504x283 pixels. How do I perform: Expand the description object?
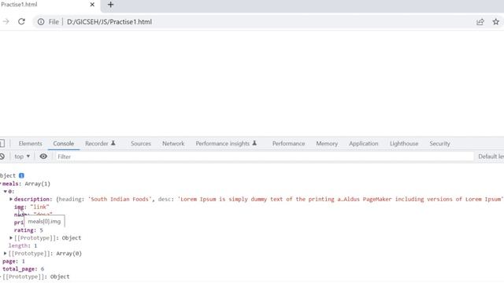11,199
